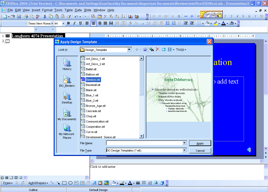This screenshot has height=192, width=268.
Task: Click the search binoculars icon in dialog
Action: click(x=152, y=49)
